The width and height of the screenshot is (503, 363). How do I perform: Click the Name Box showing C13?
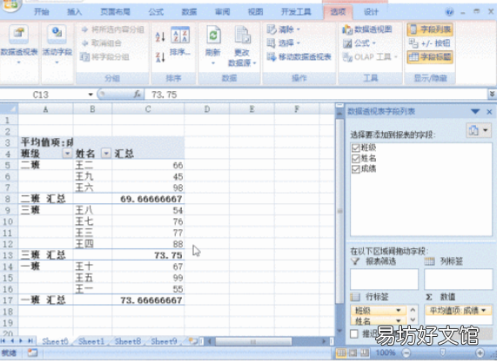(x=48, y=95)
